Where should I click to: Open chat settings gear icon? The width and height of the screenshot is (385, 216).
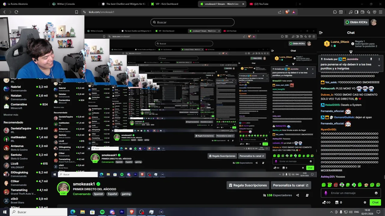[365, 202]
